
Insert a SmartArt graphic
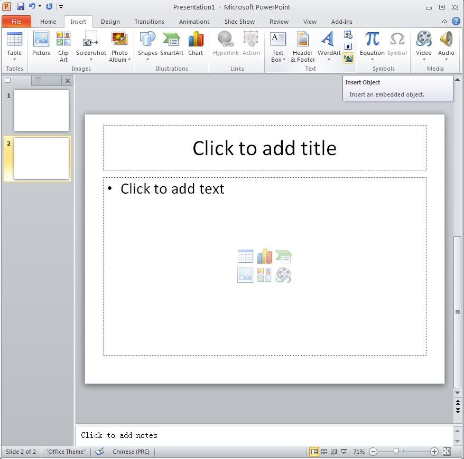[171, 46]
